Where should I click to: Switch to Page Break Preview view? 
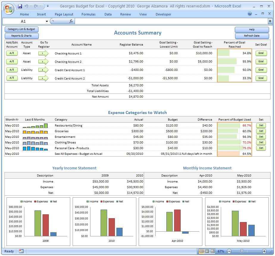pos(212,251)
